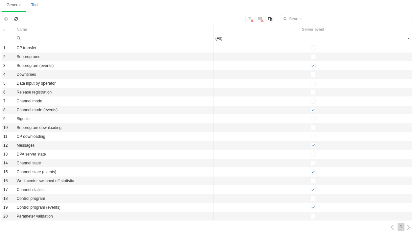Click row number 18 cell

click(x=8, y=199)
